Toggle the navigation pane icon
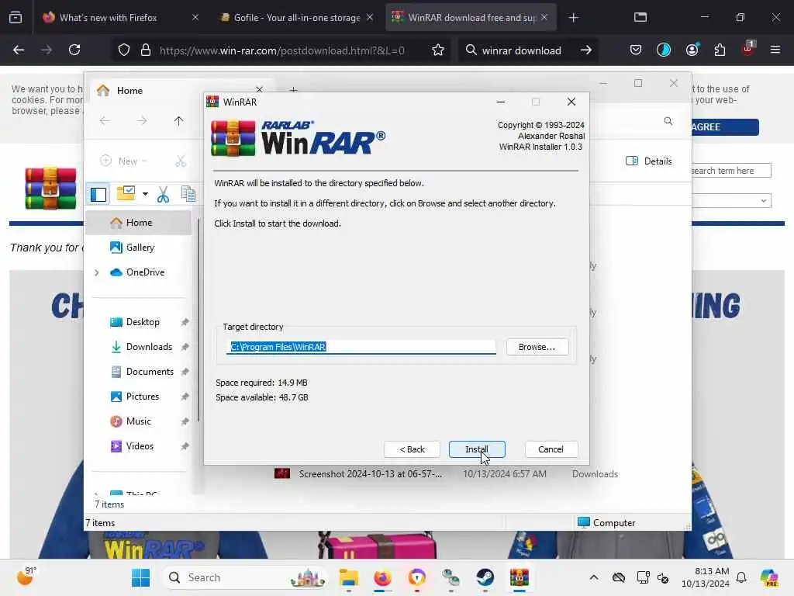The image size is (794, 596). [x=98, y=194]
